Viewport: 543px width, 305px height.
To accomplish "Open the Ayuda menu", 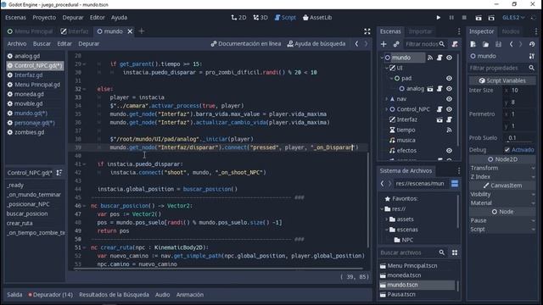I will [x=119, y=17].
